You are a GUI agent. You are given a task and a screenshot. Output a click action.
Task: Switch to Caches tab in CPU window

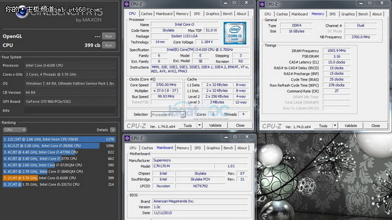tap(146, 14)
